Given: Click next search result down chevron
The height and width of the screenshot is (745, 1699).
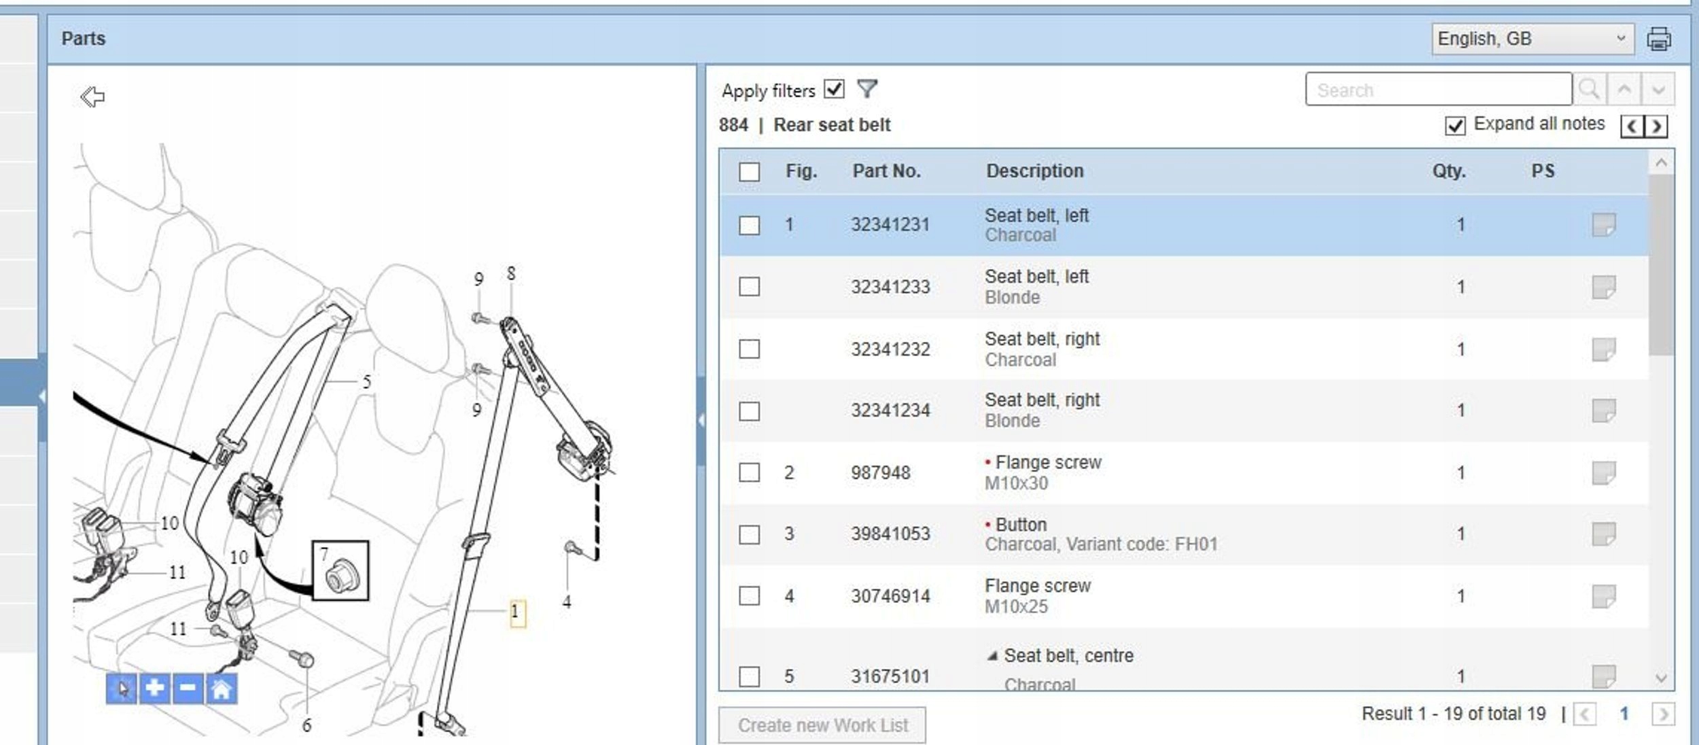Looking at the screenshot, I should [1658, 90].
